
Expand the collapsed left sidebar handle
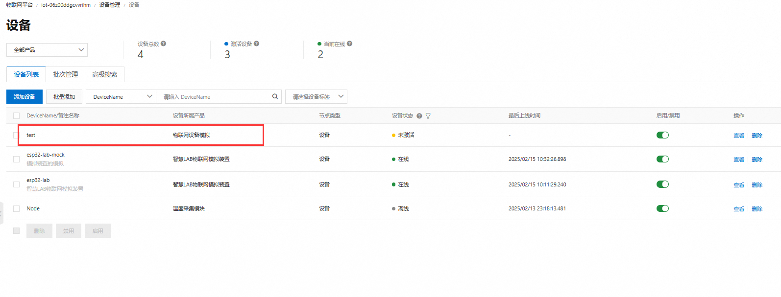1,213
